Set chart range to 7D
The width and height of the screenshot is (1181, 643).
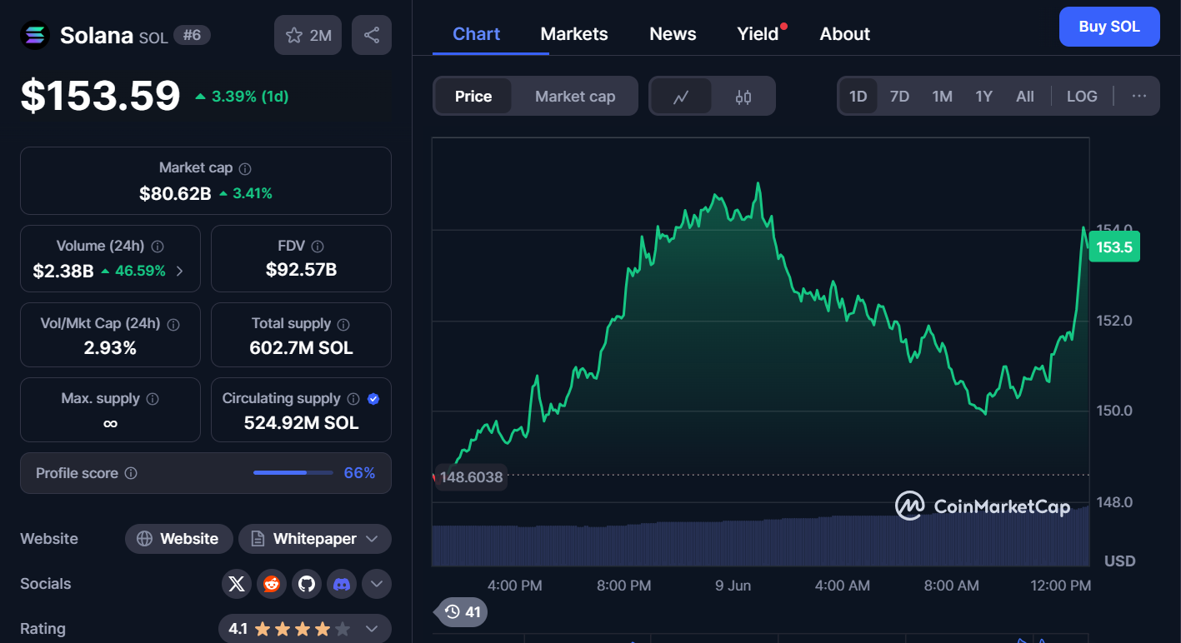899,96
